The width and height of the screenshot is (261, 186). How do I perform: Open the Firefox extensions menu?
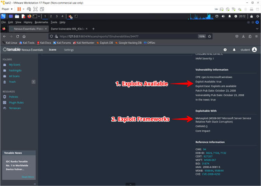point(250,36)
